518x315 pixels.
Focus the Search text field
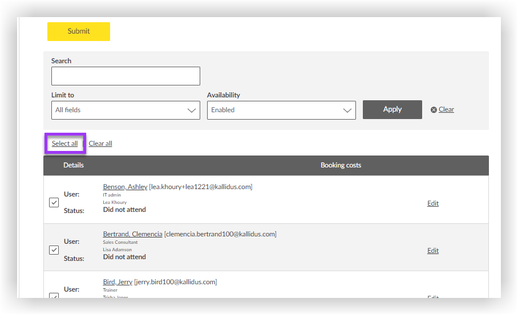126,76
